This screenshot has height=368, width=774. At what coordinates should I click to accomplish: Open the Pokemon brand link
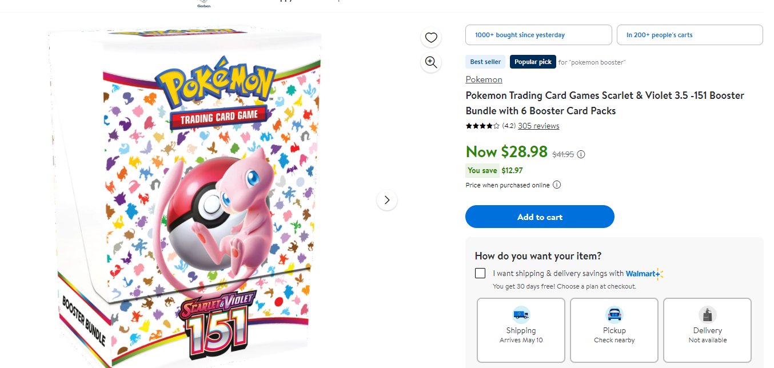click(484, 79)
